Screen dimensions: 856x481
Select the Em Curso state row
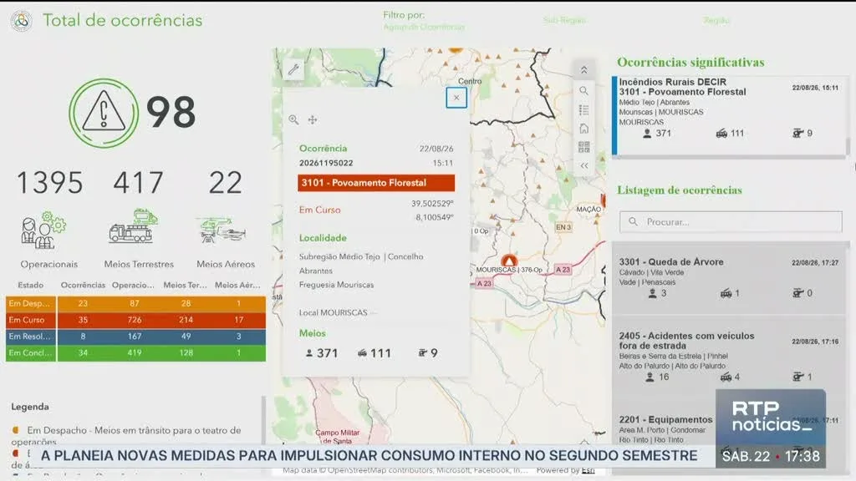coord(135,320)
